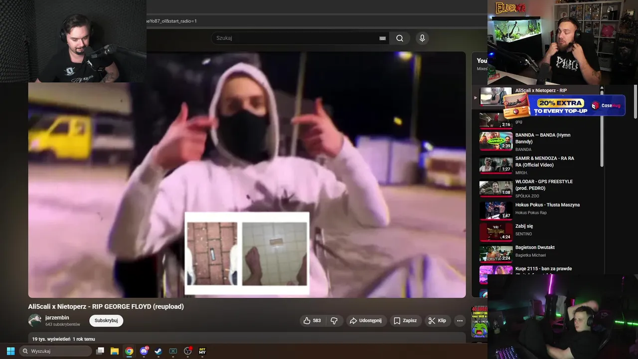Dislike the video with thumbs-down icon
The image size is (638, 359).
click(334, 321)
